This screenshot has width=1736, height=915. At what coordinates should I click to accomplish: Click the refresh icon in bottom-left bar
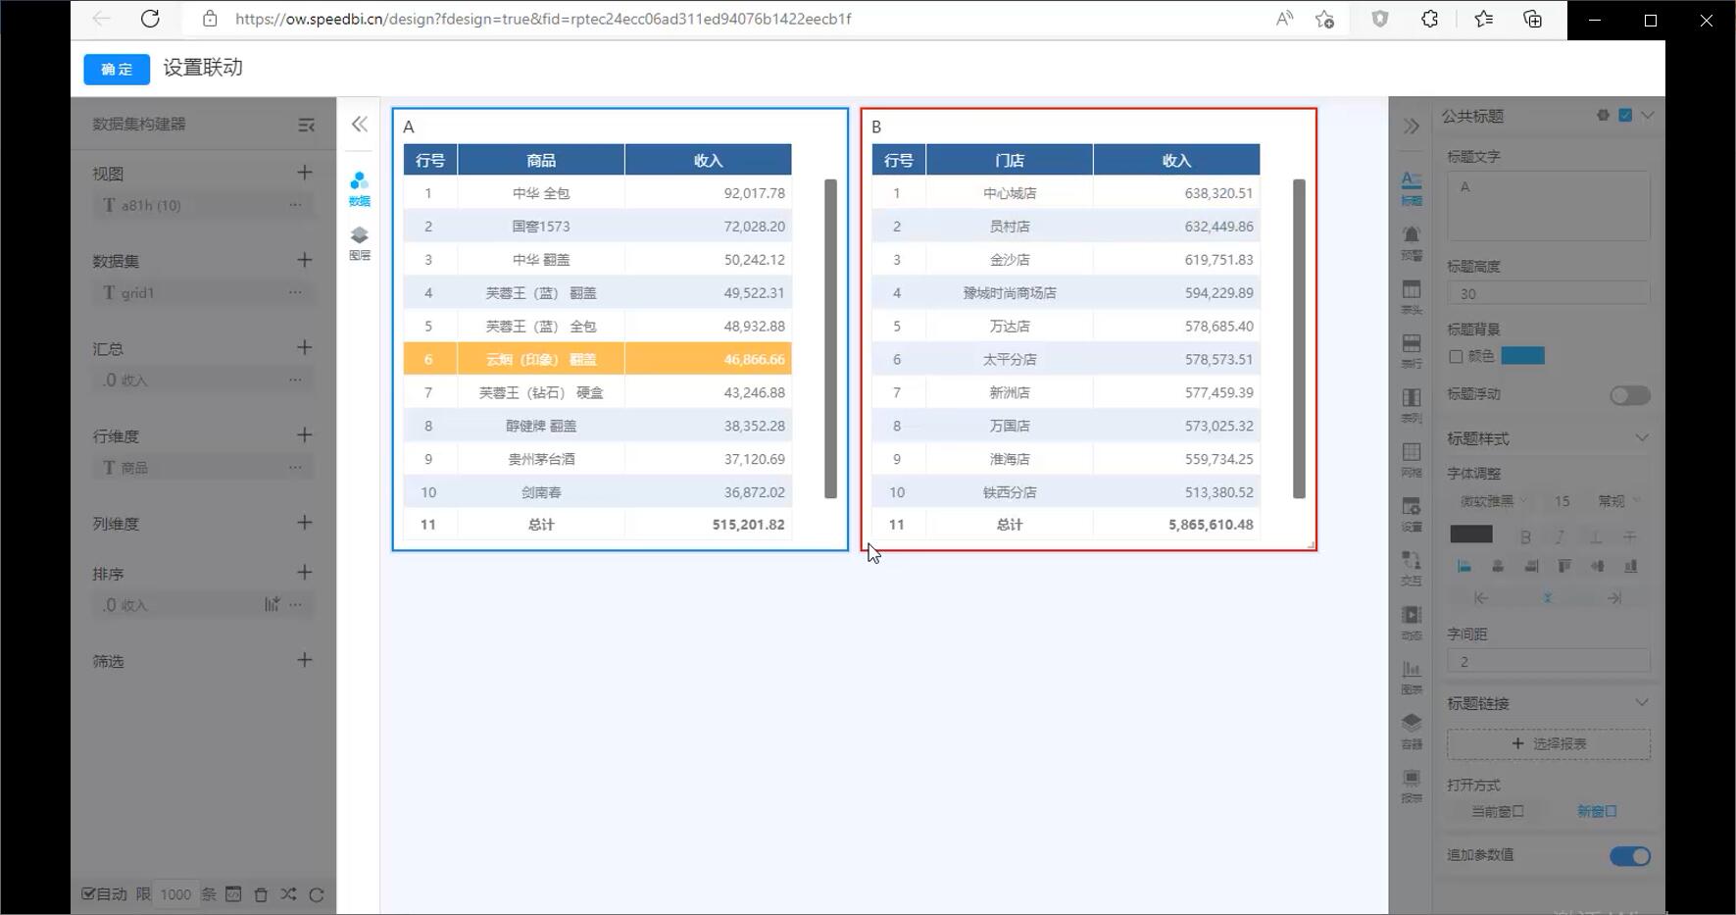pos(316,894)
